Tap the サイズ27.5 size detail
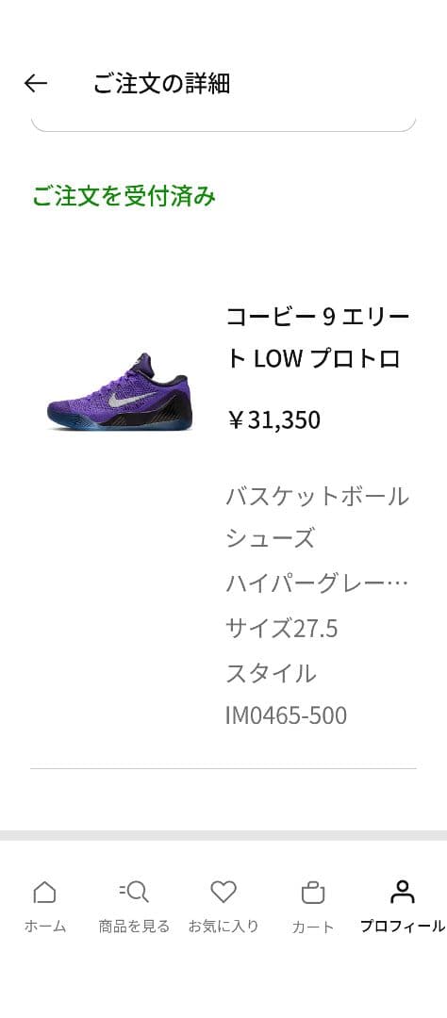Viewport: 447px width, 1018px height. [281, 629]
